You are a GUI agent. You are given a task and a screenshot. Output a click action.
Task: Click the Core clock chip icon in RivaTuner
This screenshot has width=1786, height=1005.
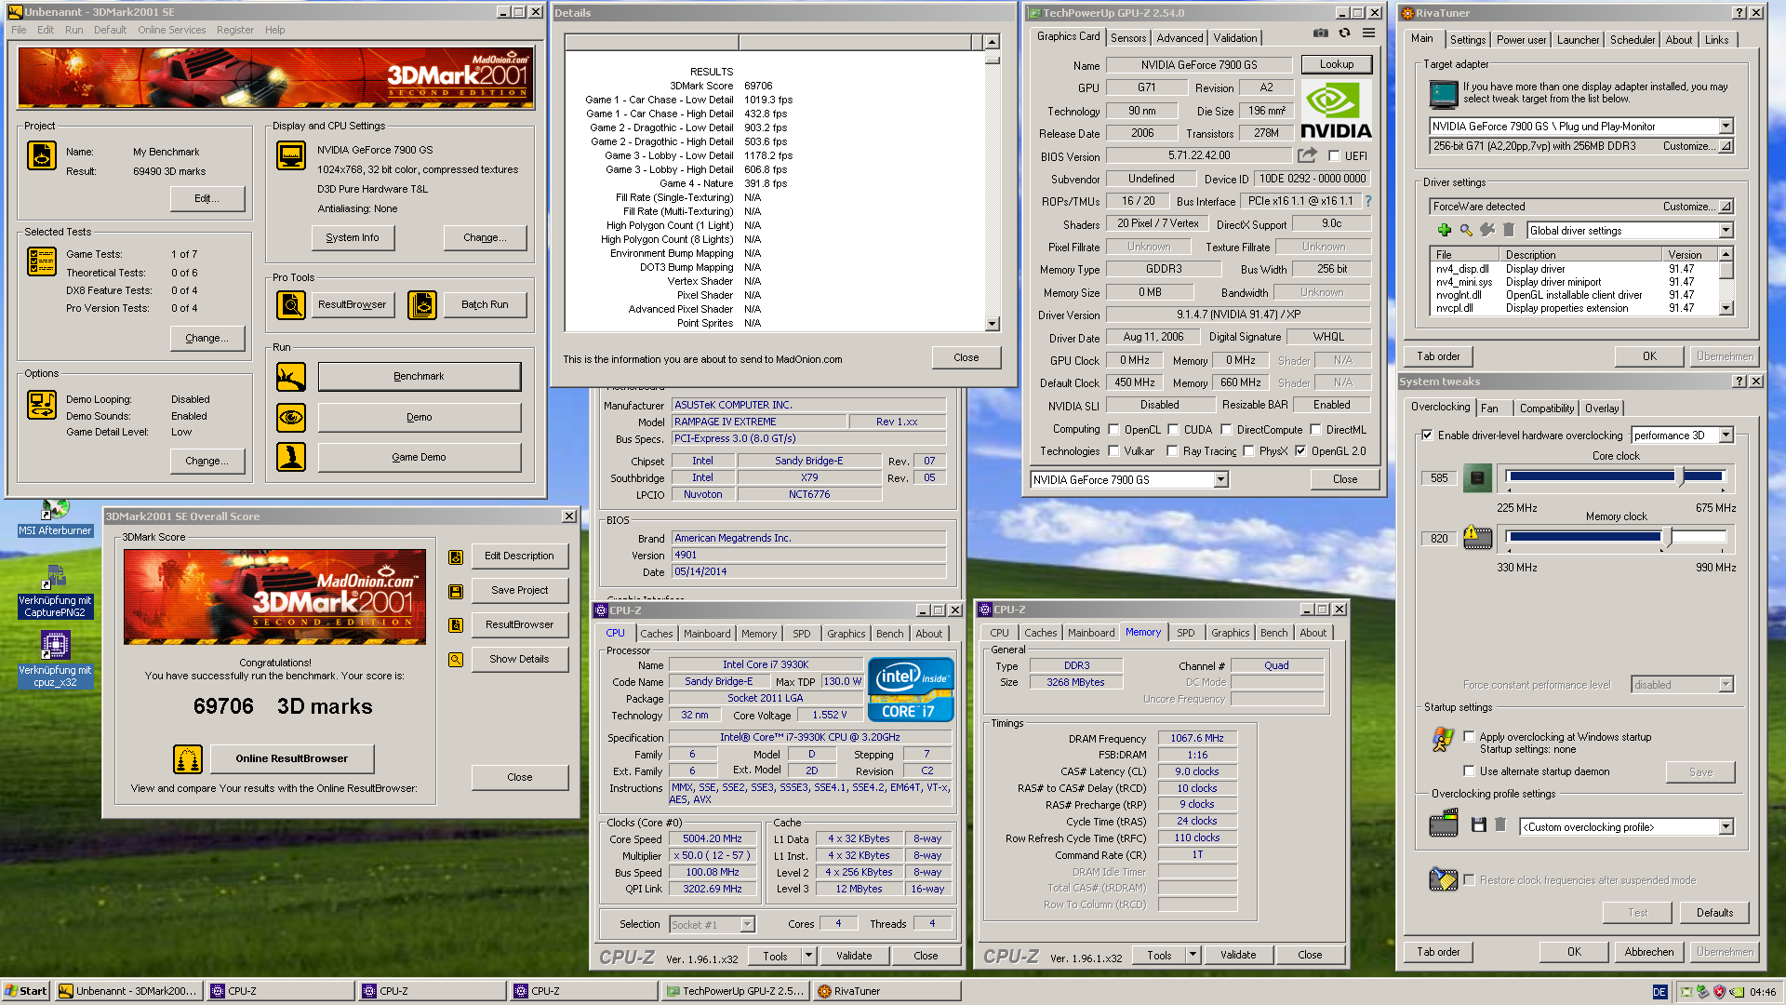(x=1477, y=477)
